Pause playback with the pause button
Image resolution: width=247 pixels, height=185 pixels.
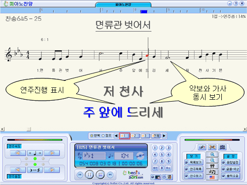89,175
